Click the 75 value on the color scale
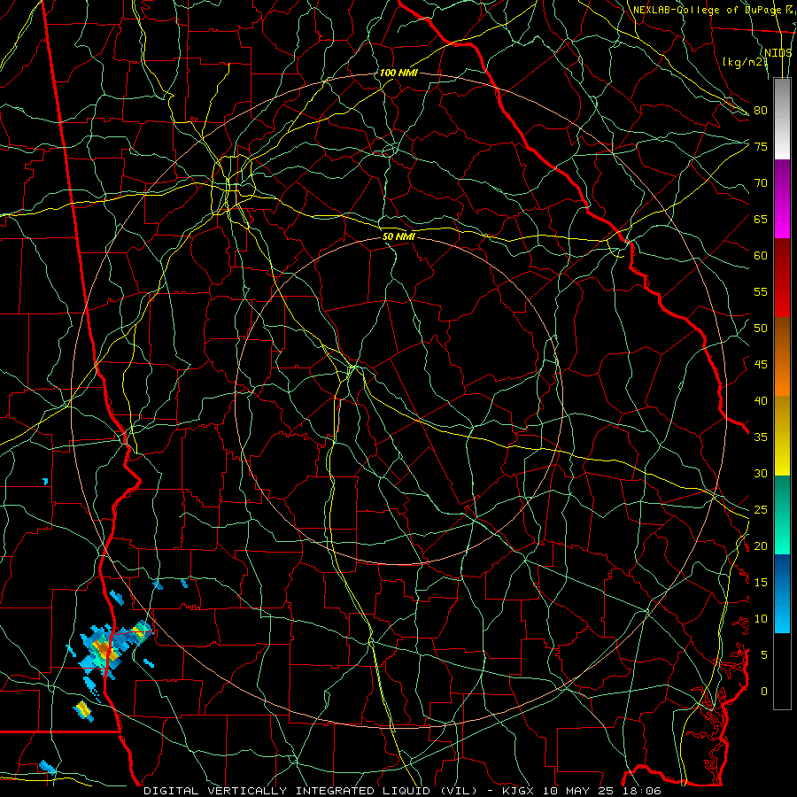 coord(761,146)
